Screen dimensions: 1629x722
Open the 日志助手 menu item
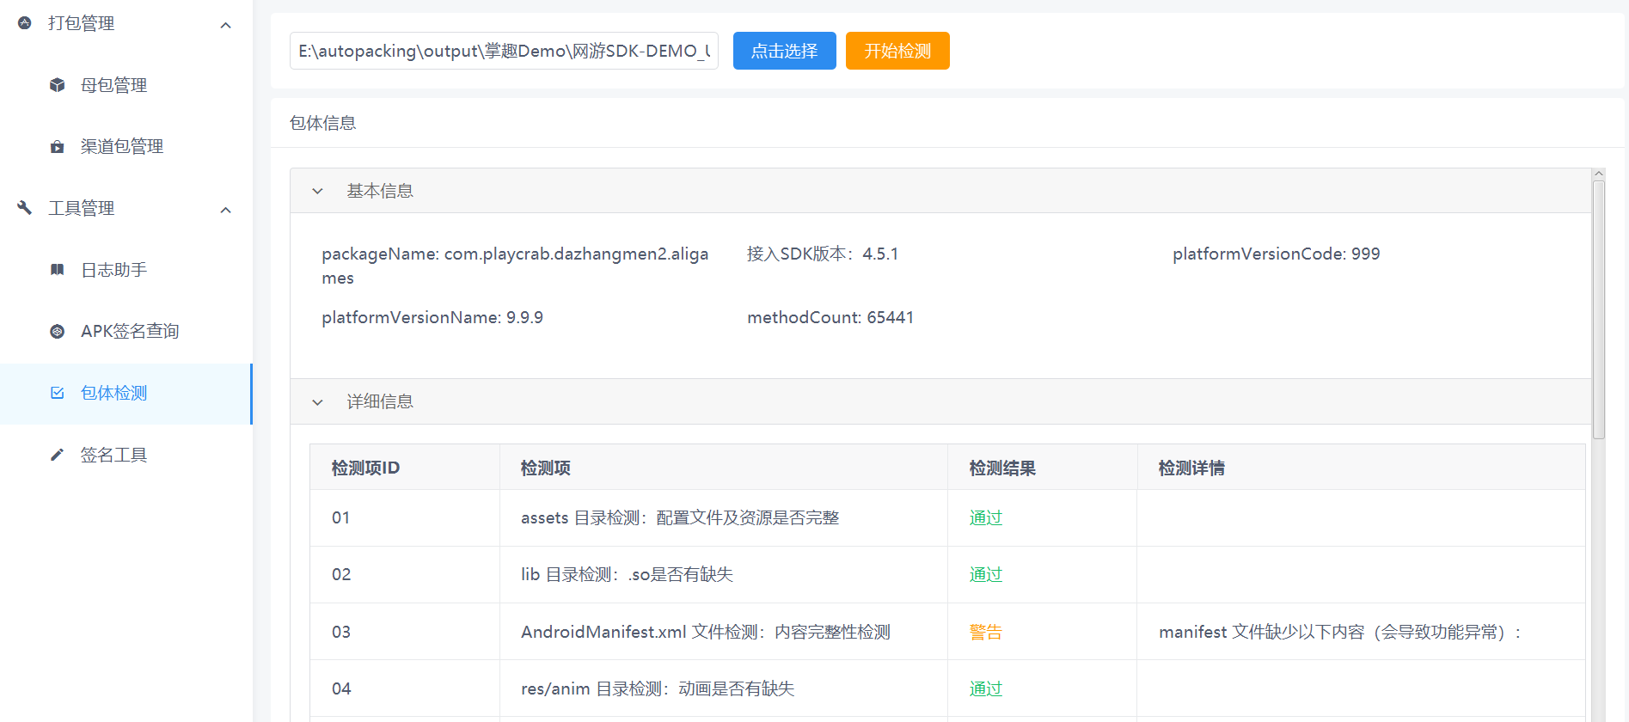(x=113, y=270)
